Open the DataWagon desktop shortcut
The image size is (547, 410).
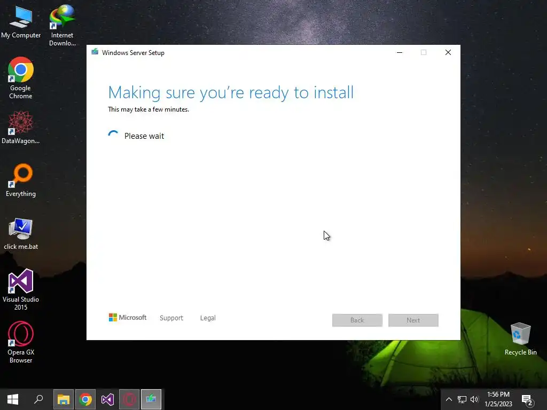[x=21, y=127]
